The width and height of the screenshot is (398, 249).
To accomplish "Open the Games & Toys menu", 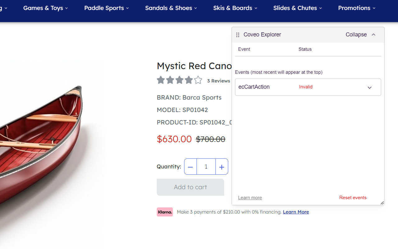I will coord(45,8).
